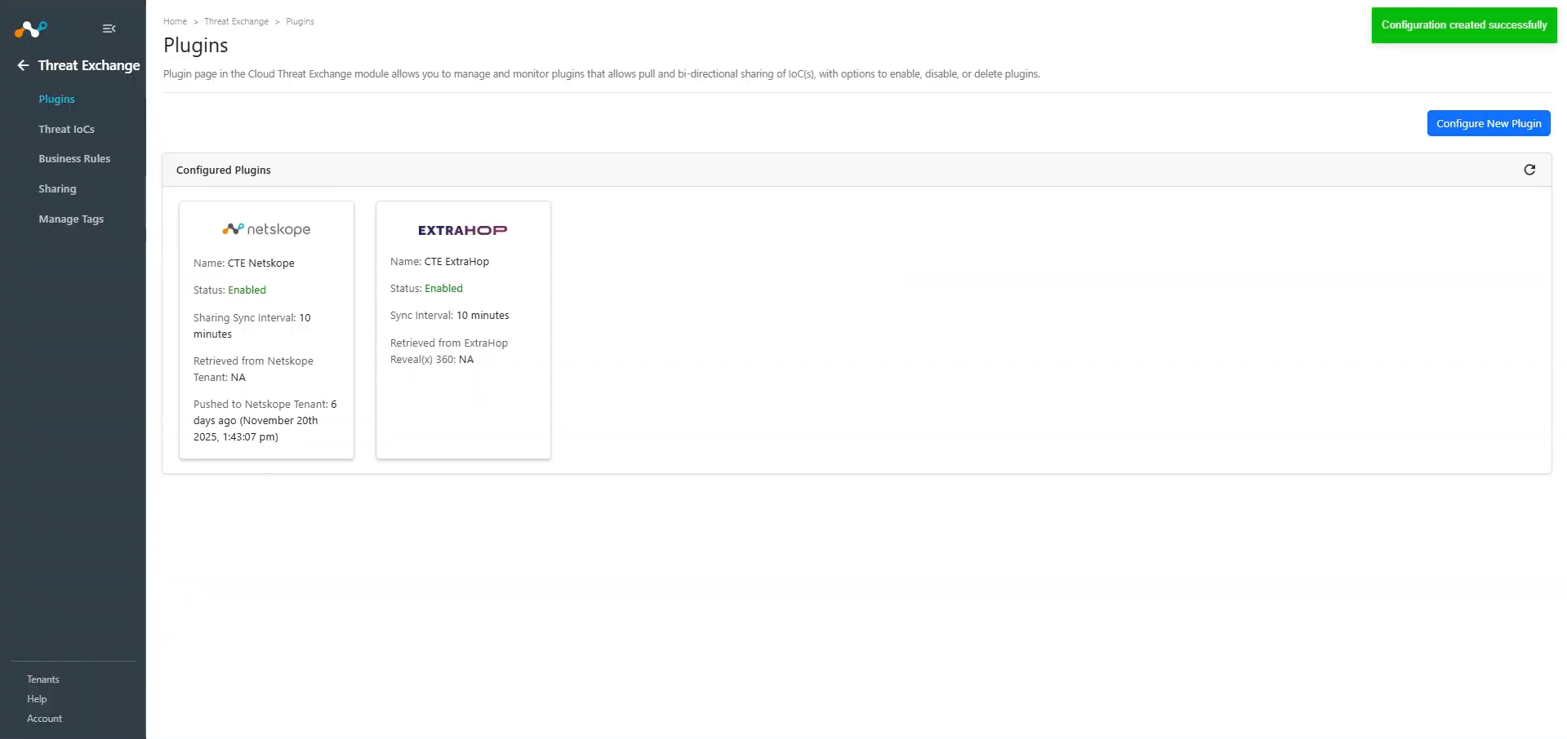Click the Configure New Plugin button
The height and width of the screenshot is (739, 1567).
1489,123
